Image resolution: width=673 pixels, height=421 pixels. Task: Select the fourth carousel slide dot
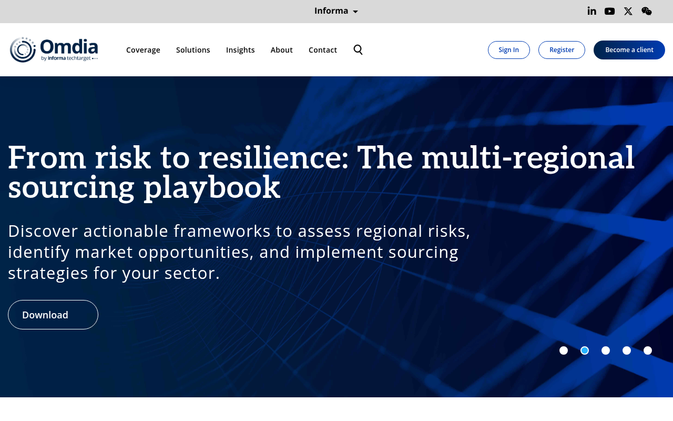(627, 350)
